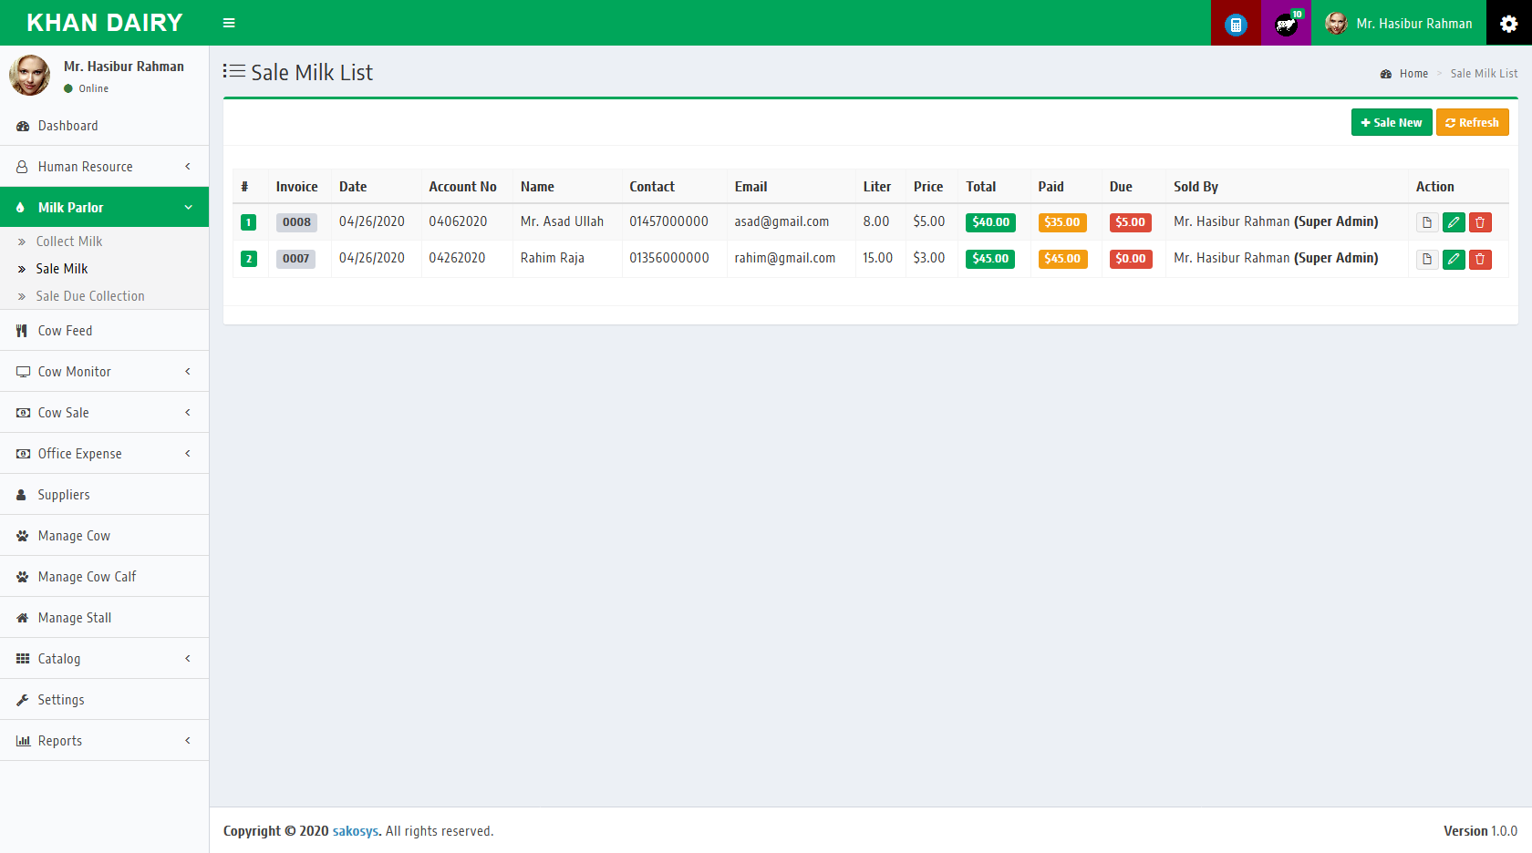Expand the Reports menu
This screenshot has height=853, width=1532.
(104, 741)
